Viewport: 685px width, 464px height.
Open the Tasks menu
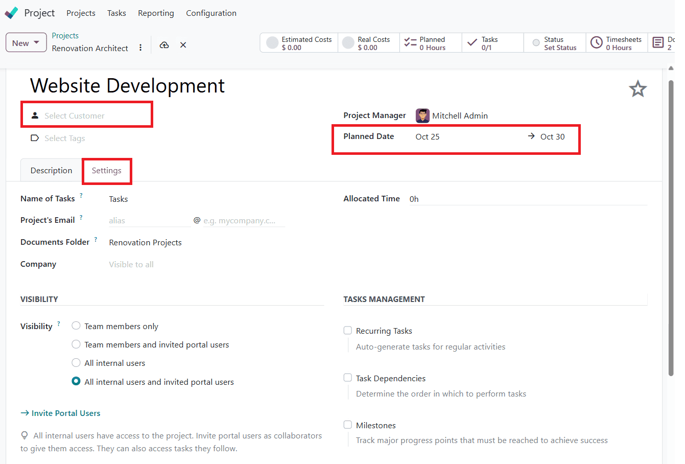[116, 13]
